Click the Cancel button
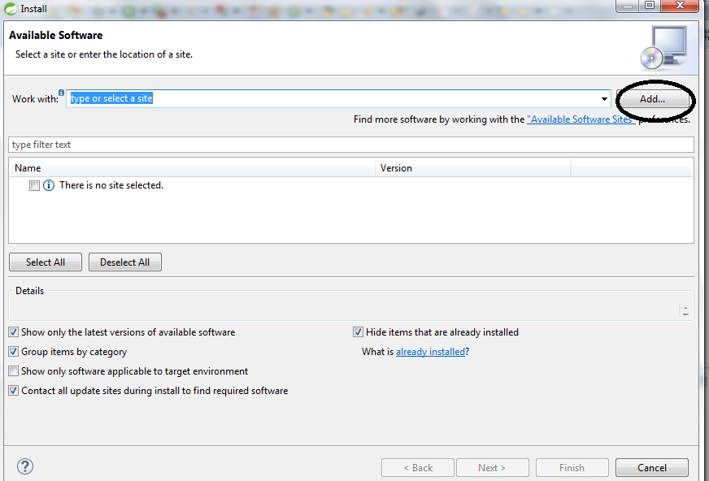 651,467
